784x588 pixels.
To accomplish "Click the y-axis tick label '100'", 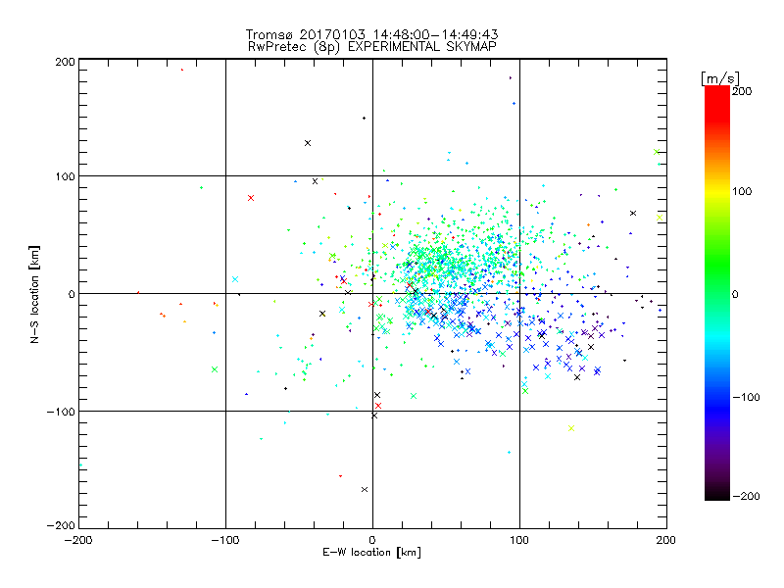I will [65, 176].
